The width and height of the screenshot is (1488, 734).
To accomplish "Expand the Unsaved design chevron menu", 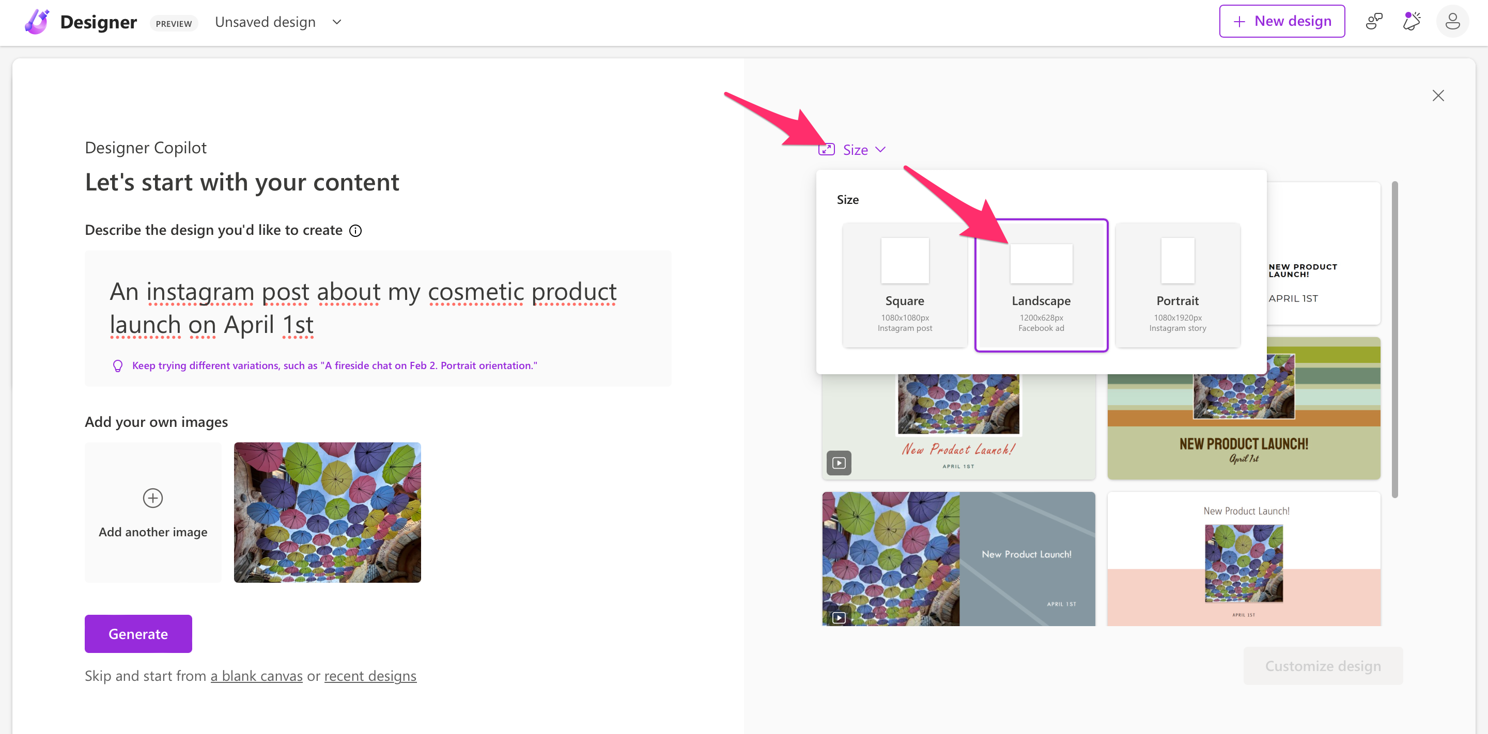I will [x=337, y=23].
